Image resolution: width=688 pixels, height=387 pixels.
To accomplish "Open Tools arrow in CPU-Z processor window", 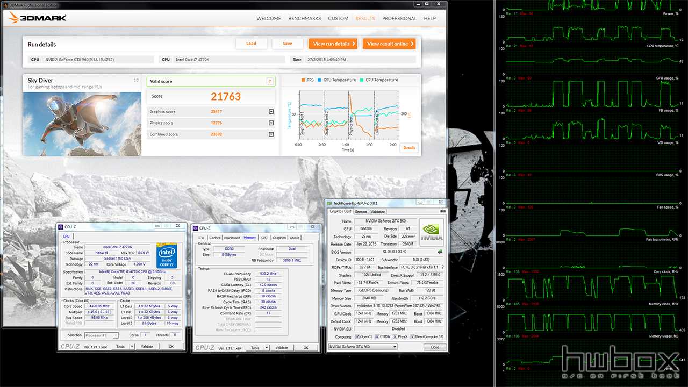I will pos(131,347).
